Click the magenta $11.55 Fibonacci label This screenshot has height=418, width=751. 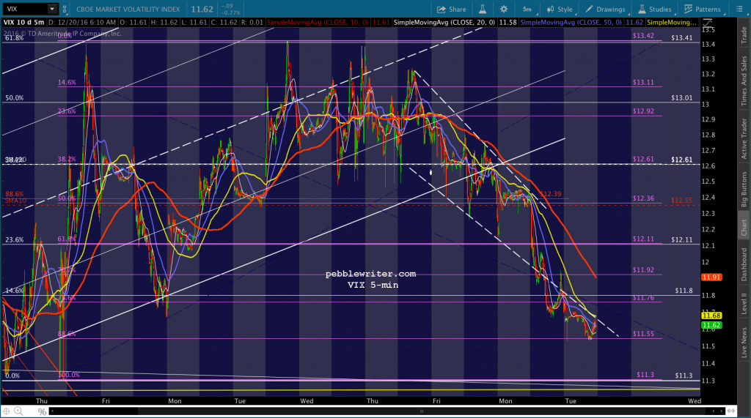click(x=643, y=334)
